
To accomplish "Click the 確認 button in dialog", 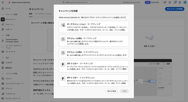I will 124,91.
